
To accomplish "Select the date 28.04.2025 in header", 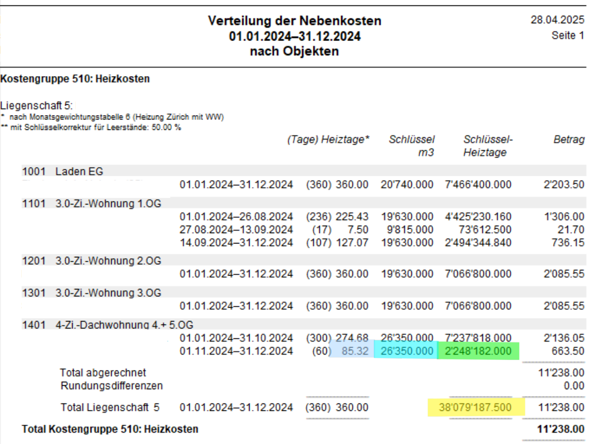I will click(x=557, y=20).
